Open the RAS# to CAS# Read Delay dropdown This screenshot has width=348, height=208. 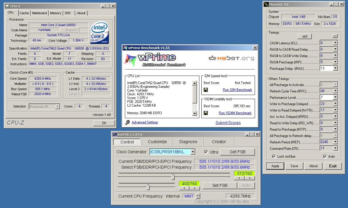pos(335,49)
